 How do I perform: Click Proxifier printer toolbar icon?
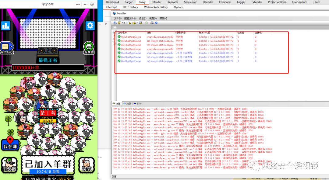point(152,23)
